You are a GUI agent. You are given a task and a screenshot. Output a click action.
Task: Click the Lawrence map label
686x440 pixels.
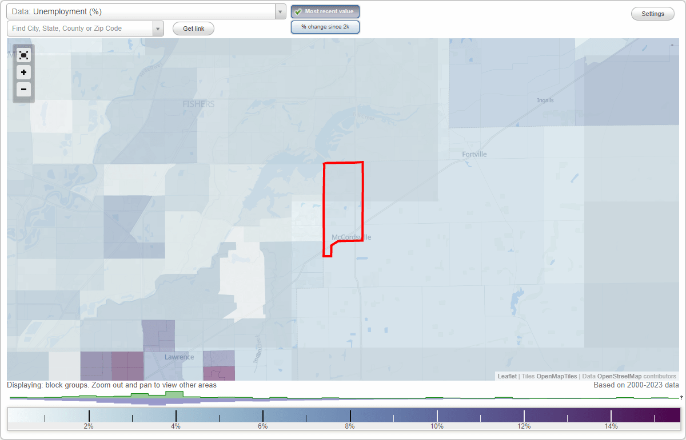(180, 357)
